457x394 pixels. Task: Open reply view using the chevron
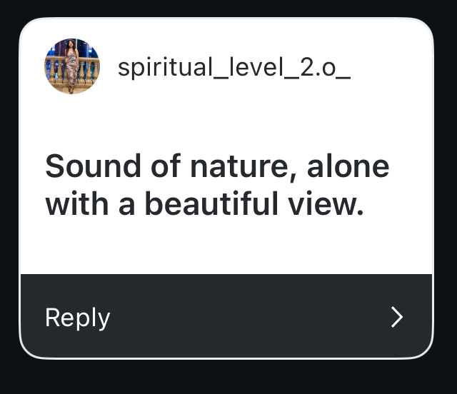398,317
